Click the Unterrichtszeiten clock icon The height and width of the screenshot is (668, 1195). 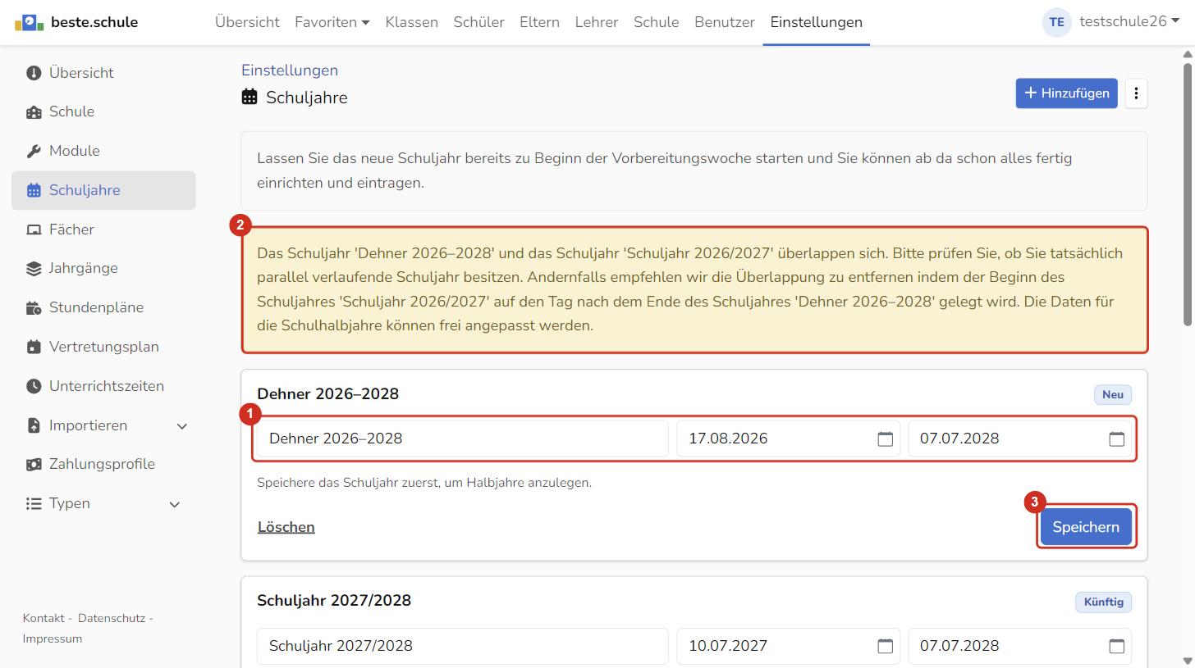coord(34,386)
